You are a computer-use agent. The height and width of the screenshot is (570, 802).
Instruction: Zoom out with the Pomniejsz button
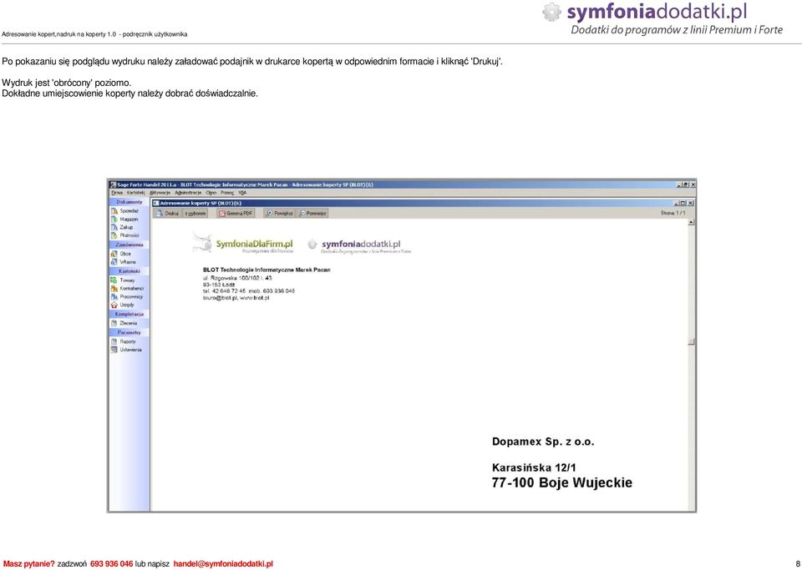(312, 214)
